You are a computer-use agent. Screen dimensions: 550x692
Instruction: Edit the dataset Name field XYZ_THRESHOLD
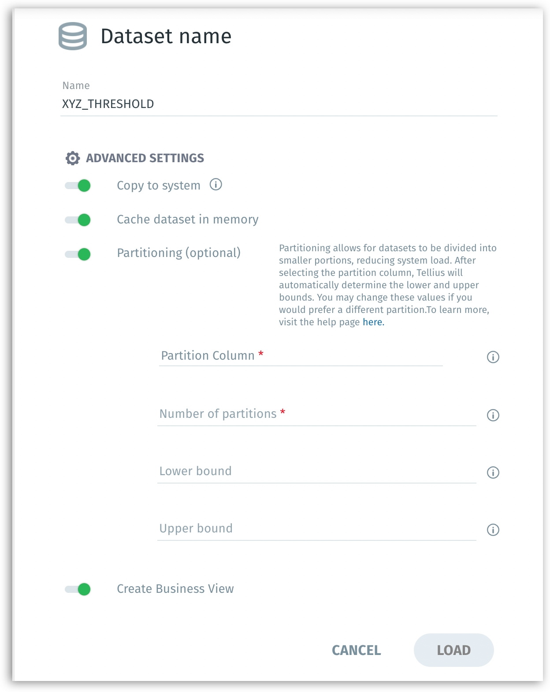[279, 104]
